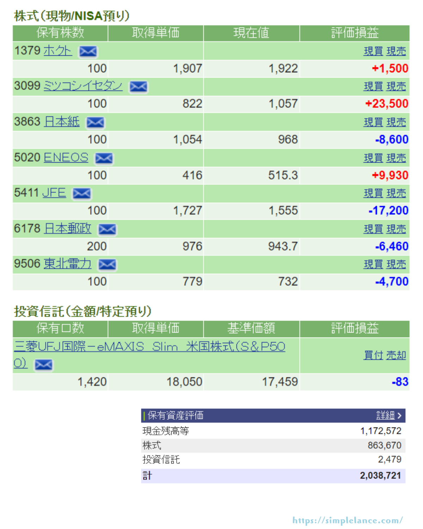This screenshot has width=423, height=529.
Task: Click 現買 for 6178 日本郵政
Action: 373,229
